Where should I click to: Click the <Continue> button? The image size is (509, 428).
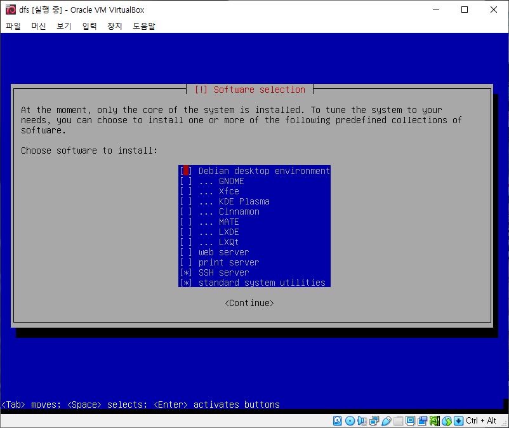point(249,303)
